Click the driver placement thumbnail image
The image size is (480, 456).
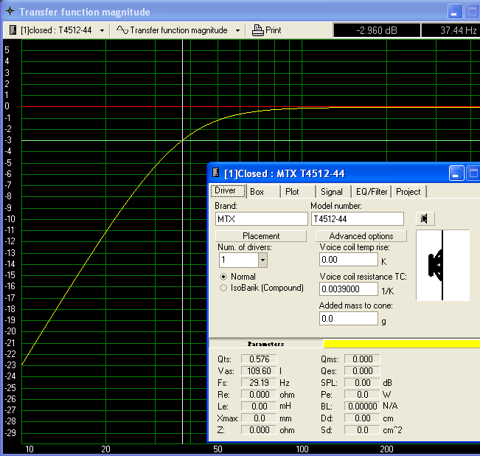click(442, 265)
